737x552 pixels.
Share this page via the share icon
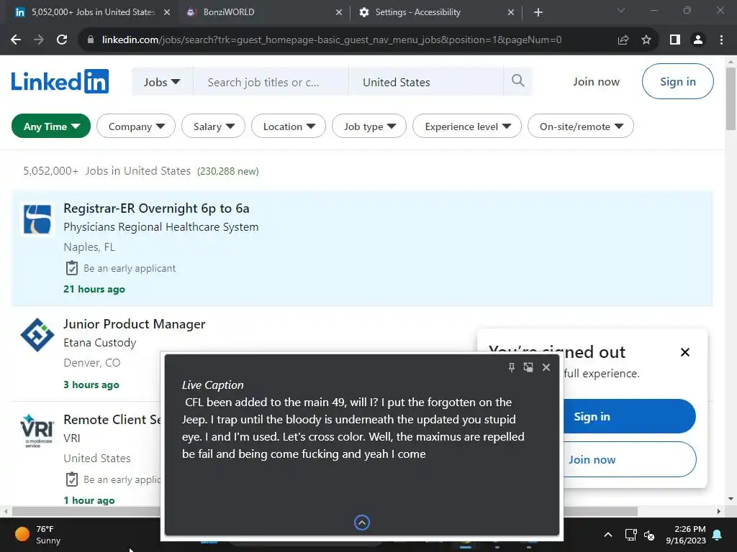click(623, 40)
